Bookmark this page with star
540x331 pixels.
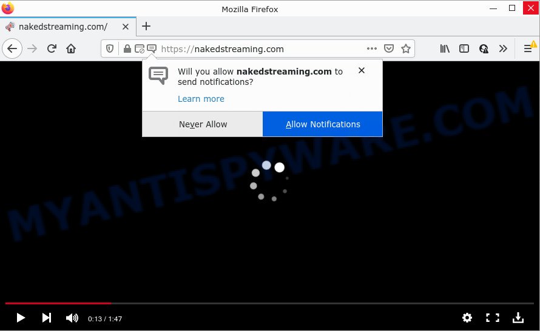click(x=406, y=48)
